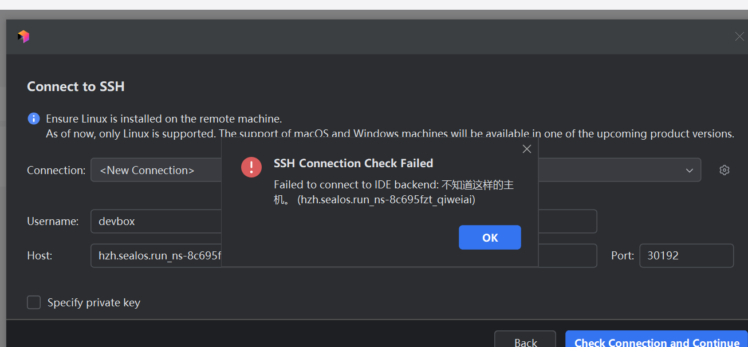Close the Gateway window with X
This screenshot has width=748, height=347.
pyautogui.click(x=739, y=37)
